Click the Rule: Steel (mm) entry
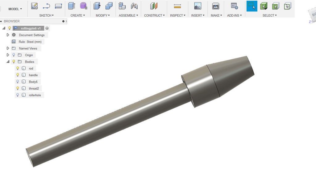Viewport: 316px width, 178px height. pyautogui.click(x=30, y=42)
